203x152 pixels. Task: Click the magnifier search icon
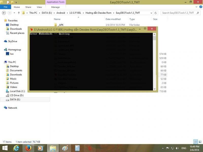tap(198, 13)
